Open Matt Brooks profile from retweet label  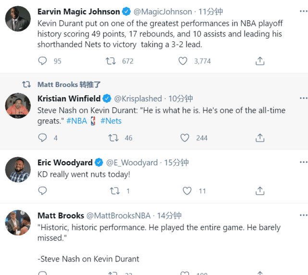(x=58, y=85)
